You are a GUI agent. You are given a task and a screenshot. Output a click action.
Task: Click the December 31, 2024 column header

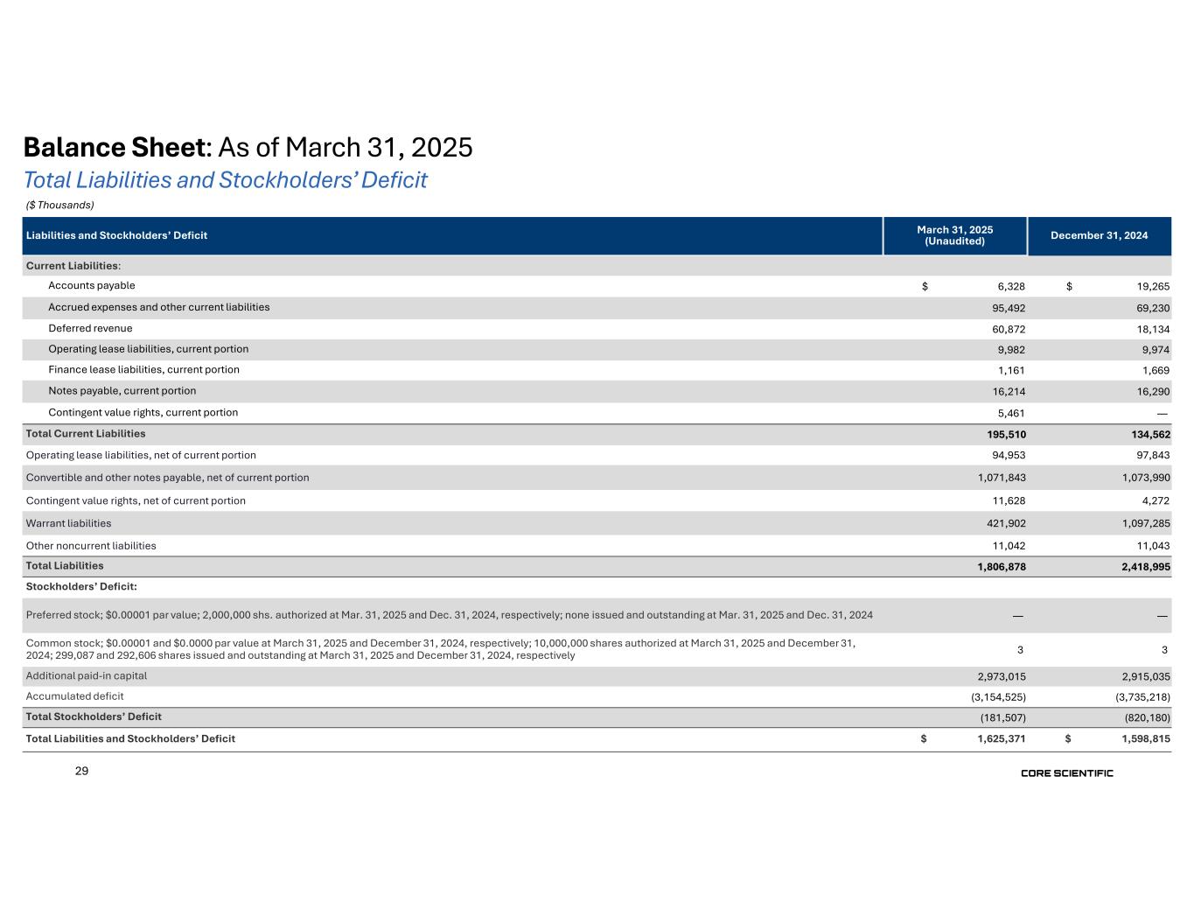point(1099,235)
